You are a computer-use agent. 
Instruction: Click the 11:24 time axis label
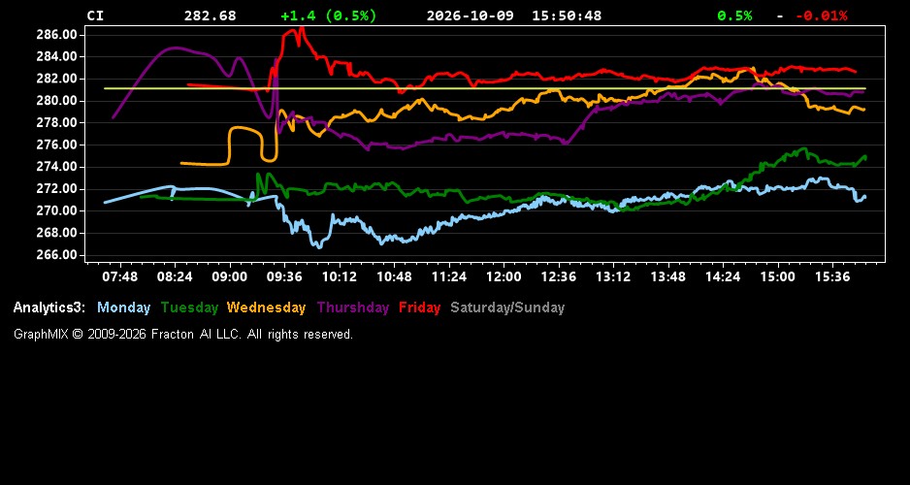click(448, 277)
